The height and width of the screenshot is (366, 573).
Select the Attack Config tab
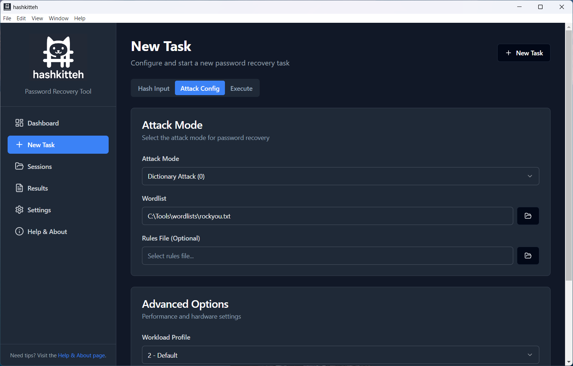point(200,88)
